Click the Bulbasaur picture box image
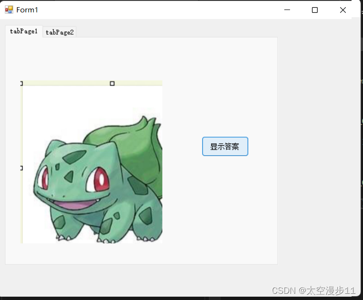The image size is (363, 300). point(92,162)
